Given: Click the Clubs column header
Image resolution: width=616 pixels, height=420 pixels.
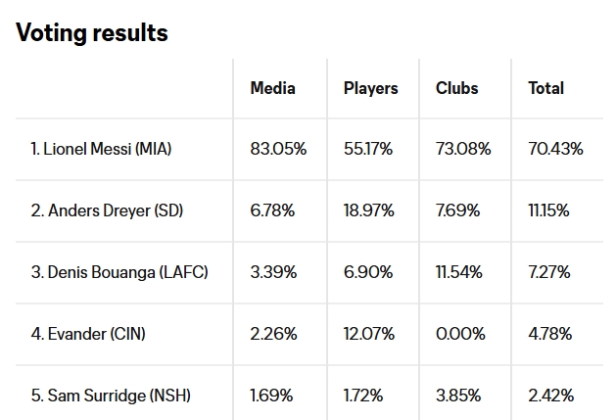Looking at the screenshot, I should tap(456, 88).
